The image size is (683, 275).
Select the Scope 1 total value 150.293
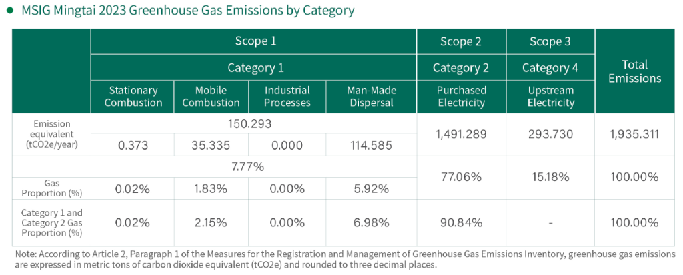coord(250,124)
